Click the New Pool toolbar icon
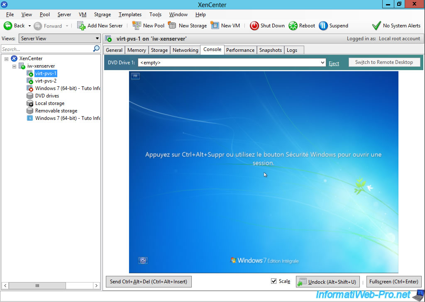Screen dimensions: 425x302 click(x=137, y=26)
